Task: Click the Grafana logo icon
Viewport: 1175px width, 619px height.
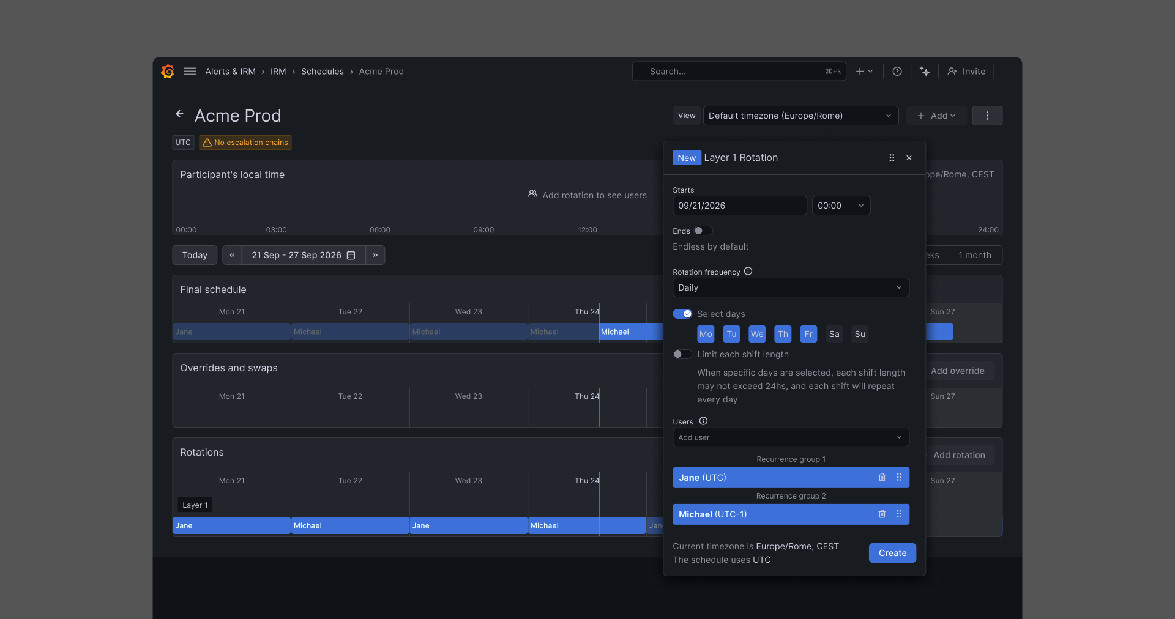Action: (168, 72)
